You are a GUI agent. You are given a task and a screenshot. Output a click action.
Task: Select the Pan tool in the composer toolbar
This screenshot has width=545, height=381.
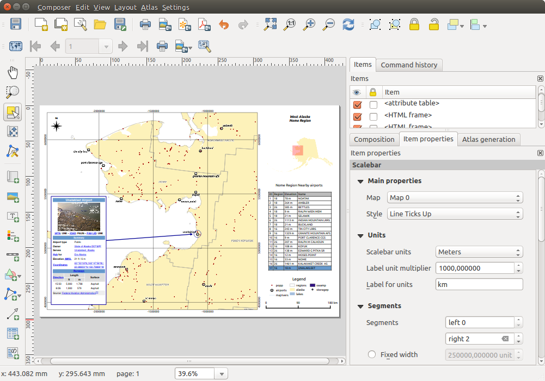point(13,72)
